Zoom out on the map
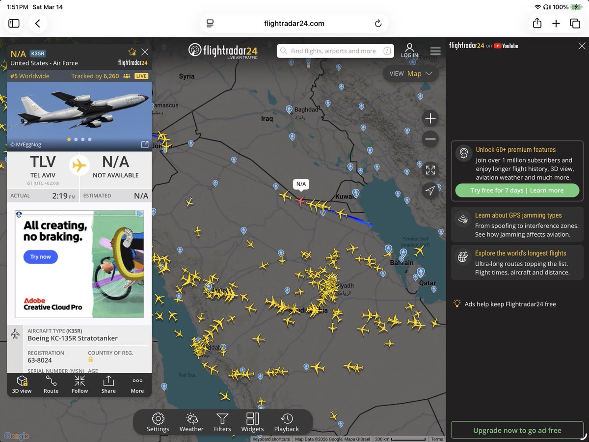This screenshot has width=589, height=442. tap(430, 139)
